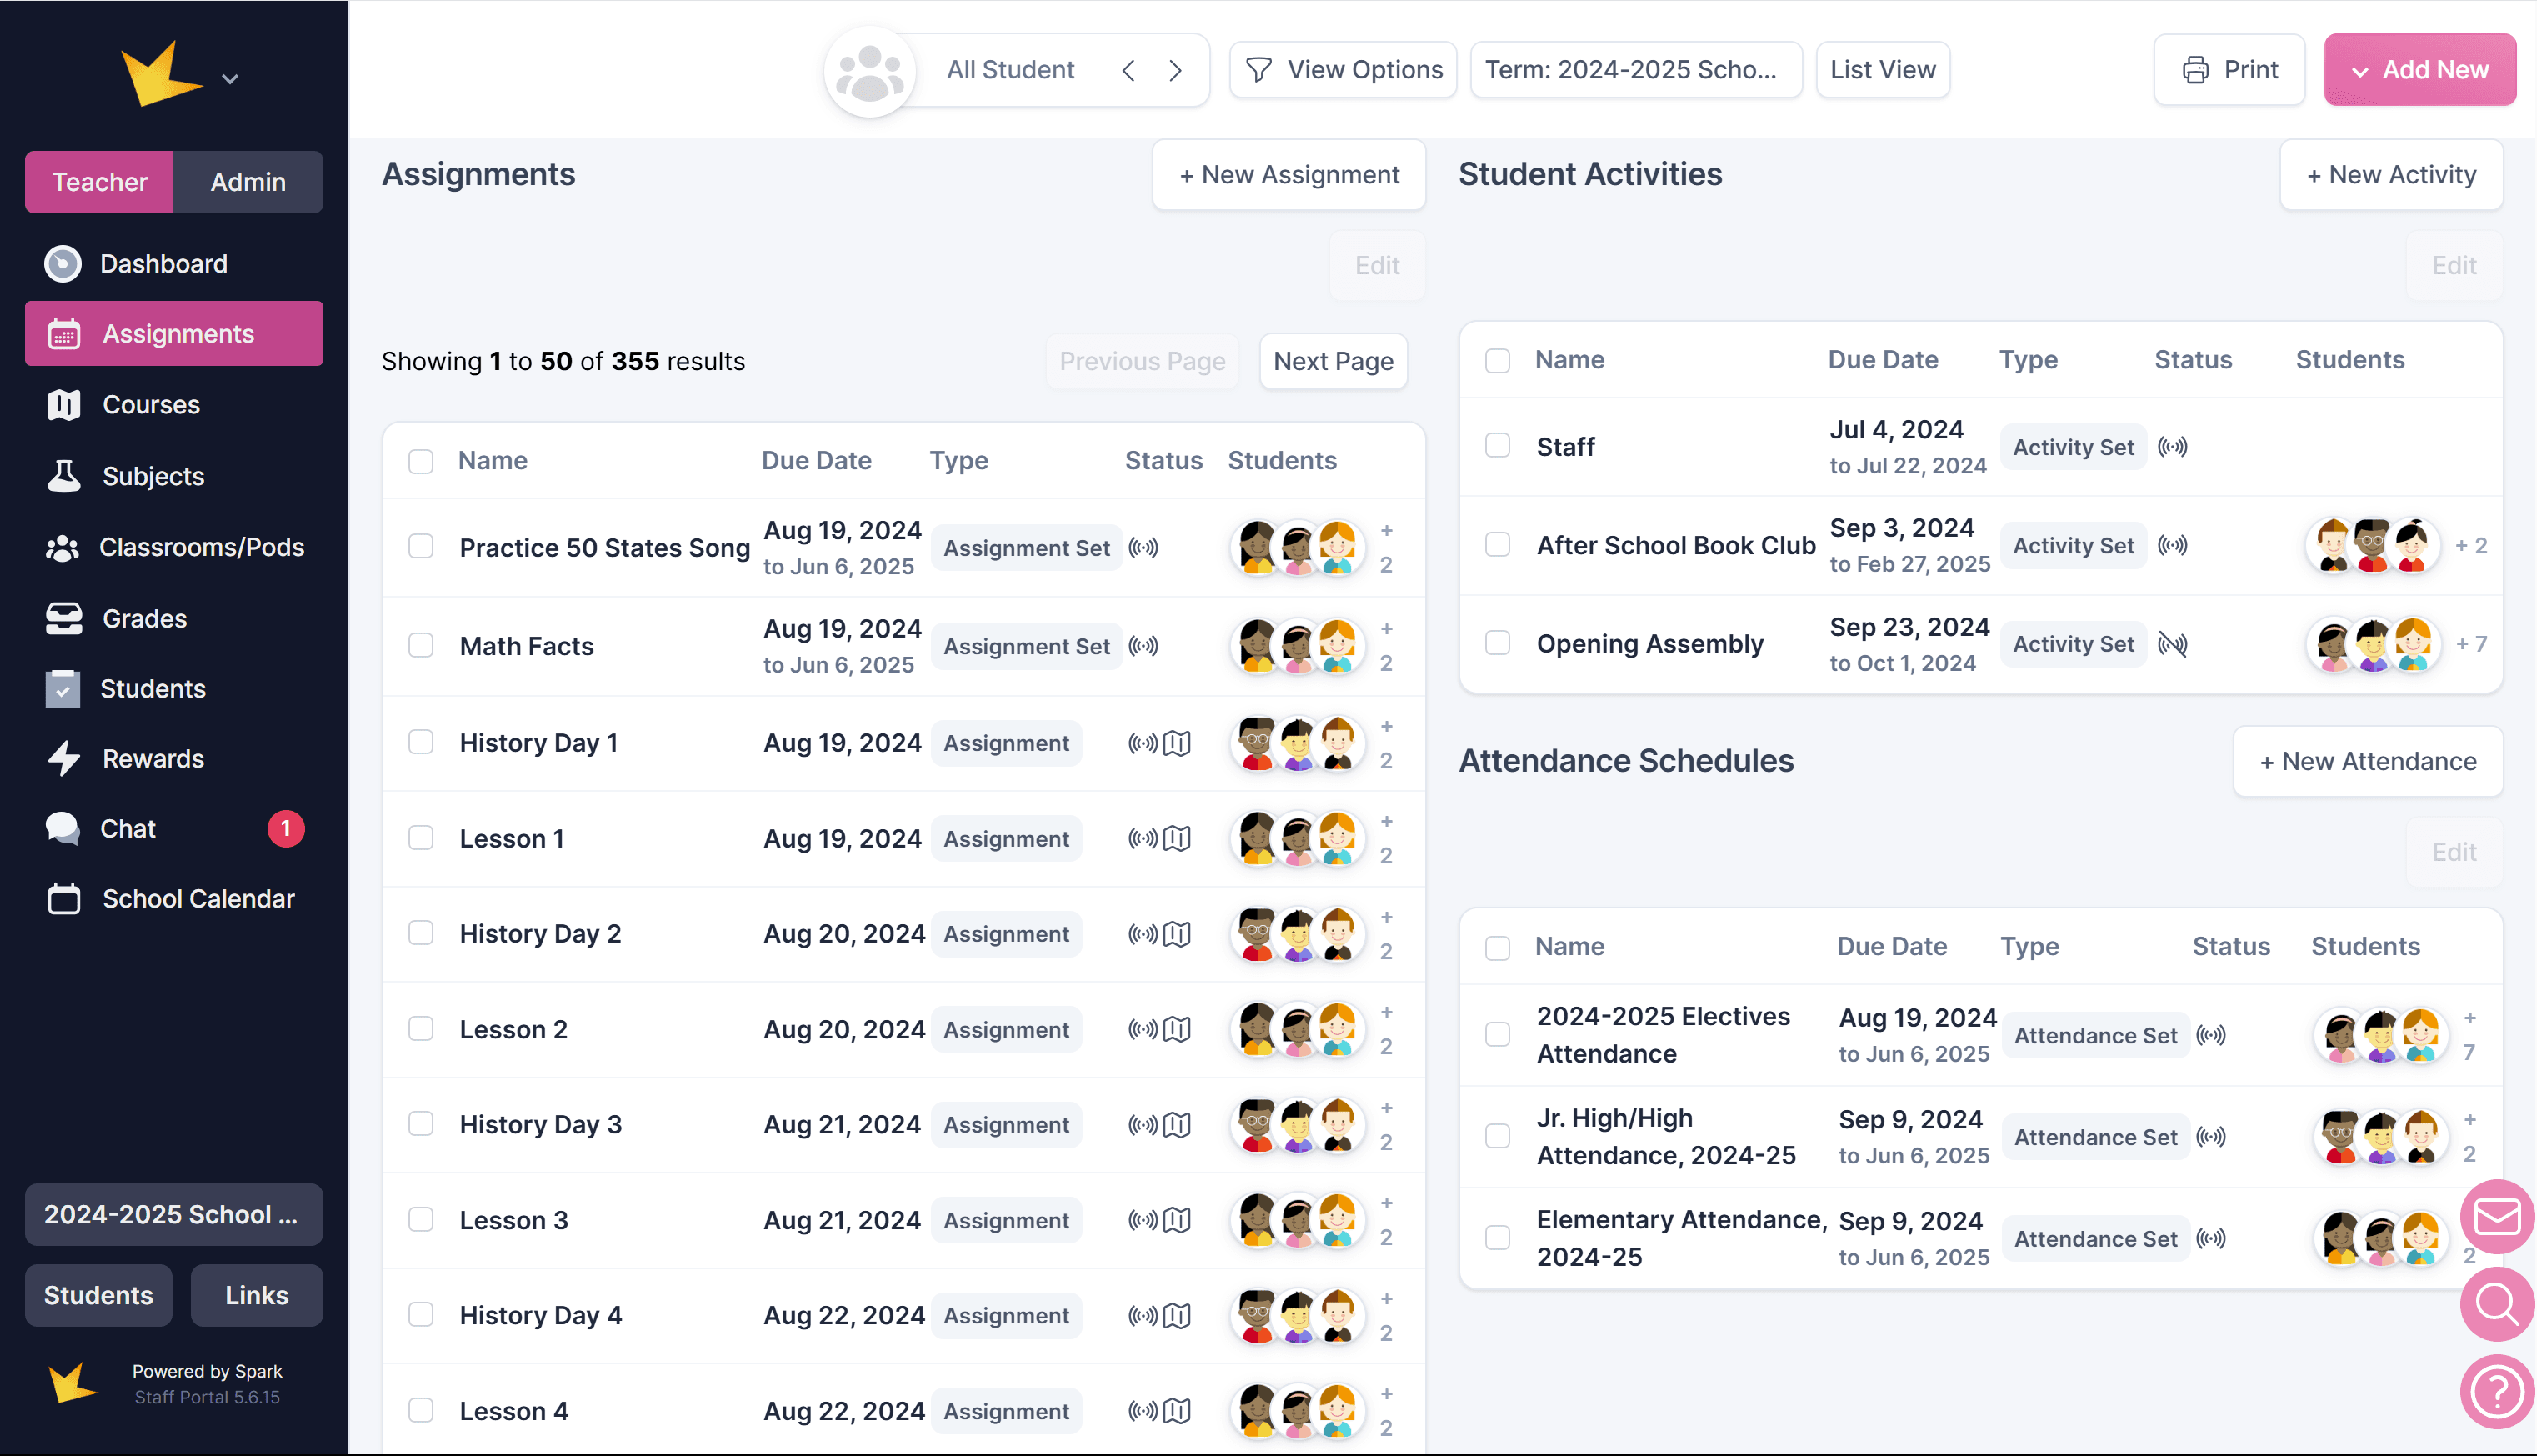
Task: Go to next student with right chevron
Action: [1176, 70]
